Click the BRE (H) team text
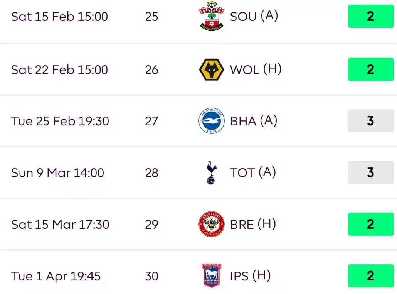Viewport: 397px width, 294px height. click(x=253, y=224)
